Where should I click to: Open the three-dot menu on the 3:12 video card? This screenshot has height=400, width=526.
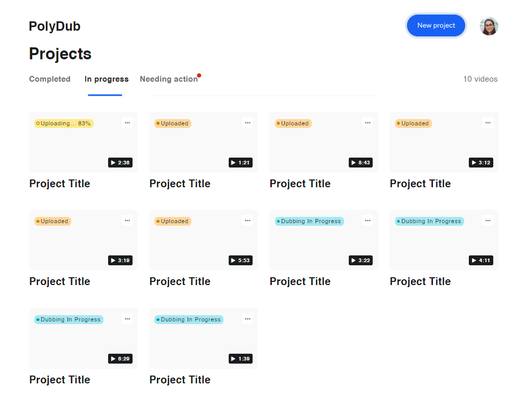click(488, 123)
